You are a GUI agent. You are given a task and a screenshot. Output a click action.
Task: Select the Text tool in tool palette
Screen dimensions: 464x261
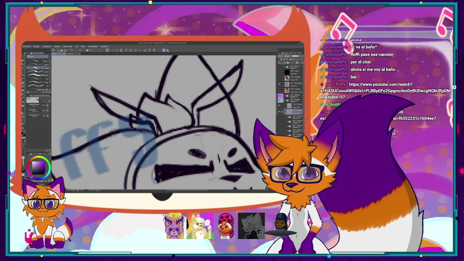click(23, 128)
